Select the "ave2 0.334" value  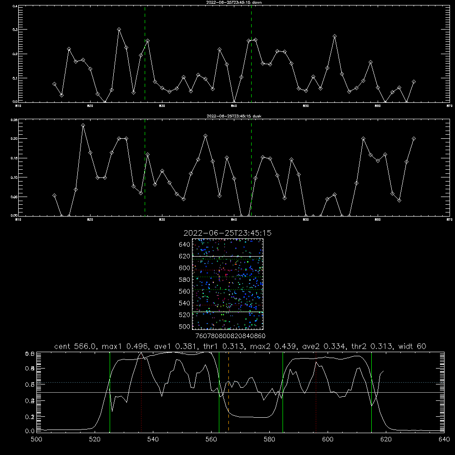[x=324, y=346]
